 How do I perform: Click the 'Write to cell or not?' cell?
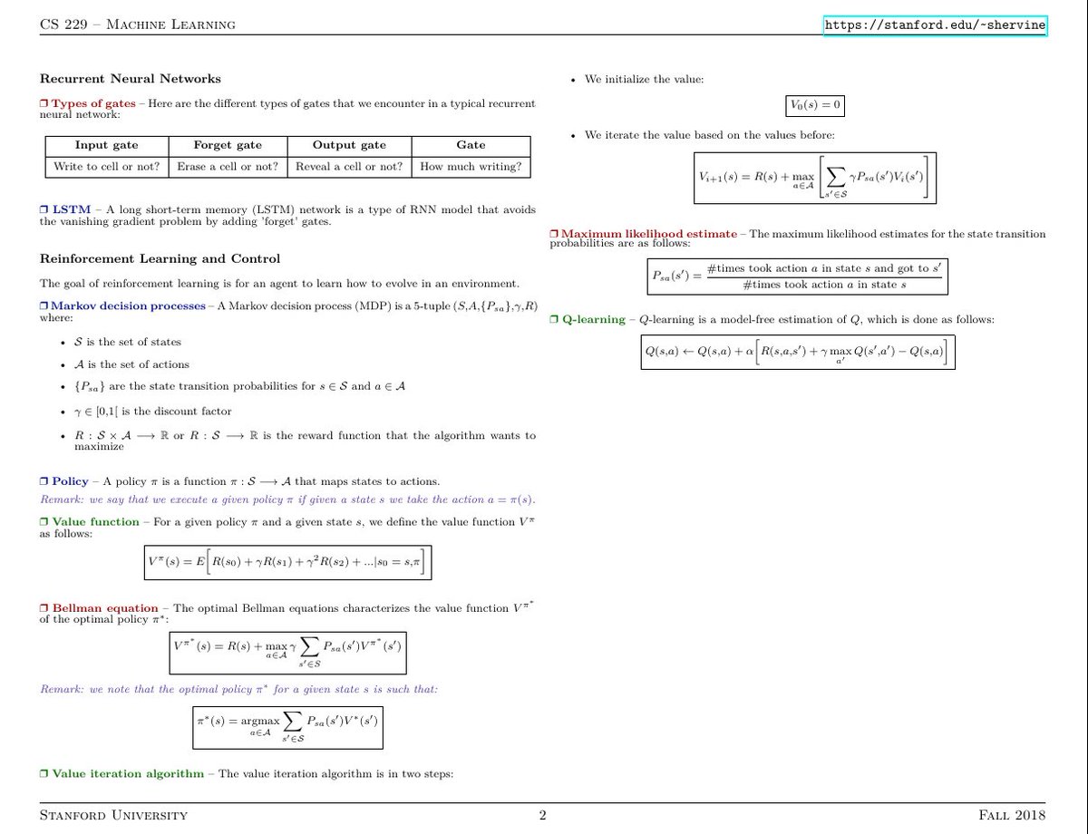coord(107,167)
